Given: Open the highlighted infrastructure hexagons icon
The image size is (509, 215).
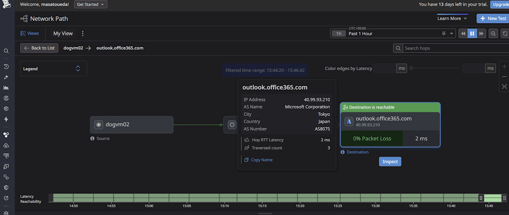Looking at the screenshot, I should coord(6,135).
